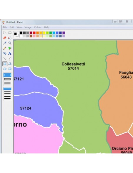This screenshot has width=133, height=173.
Task: Close the Paint window
Action: 127,21
